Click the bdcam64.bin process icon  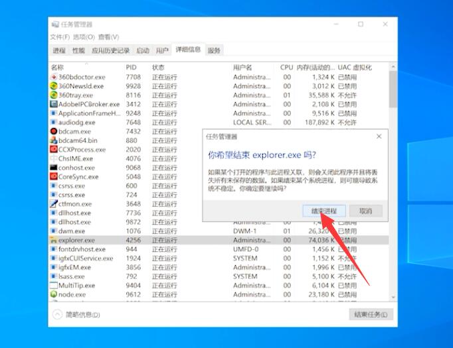click(54, 141)
